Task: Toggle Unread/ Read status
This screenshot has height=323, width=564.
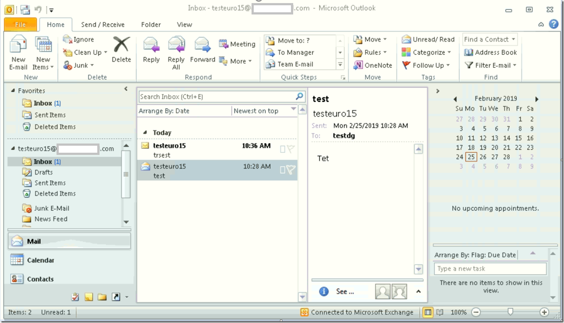Action: [x=428, y=39]
